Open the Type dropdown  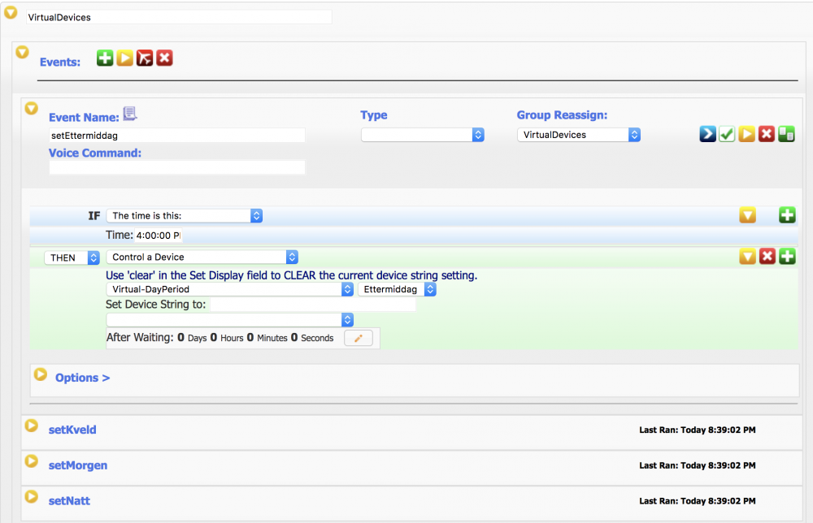pos(423,135)
